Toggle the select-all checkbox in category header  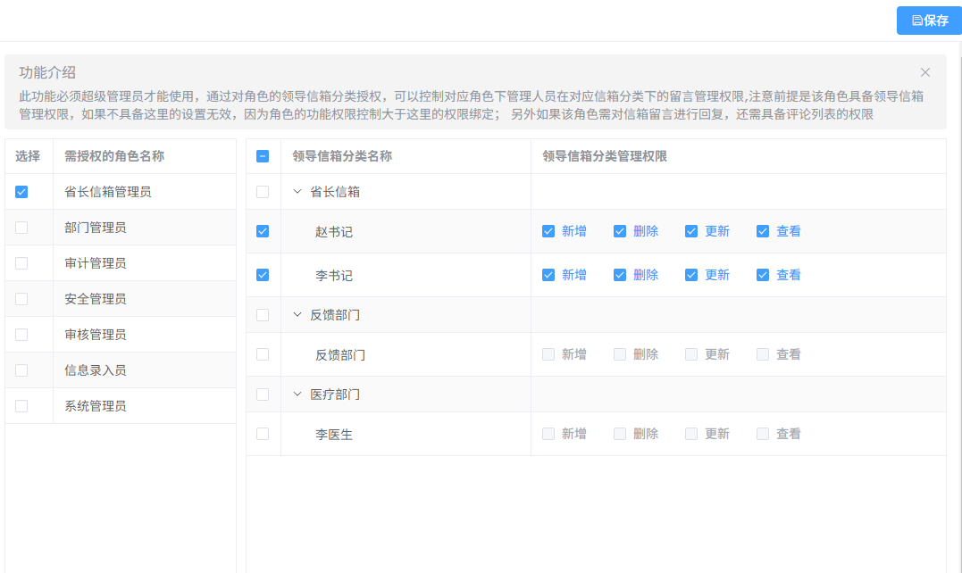pyautogui.click(x=263, y=156)
